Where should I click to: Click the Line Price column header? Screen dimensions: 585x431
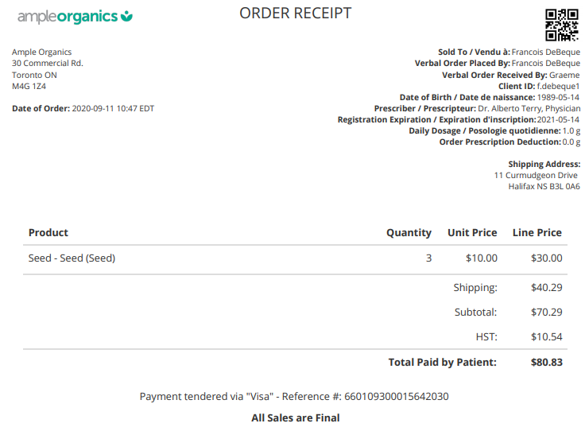click(x=537, y=233)
